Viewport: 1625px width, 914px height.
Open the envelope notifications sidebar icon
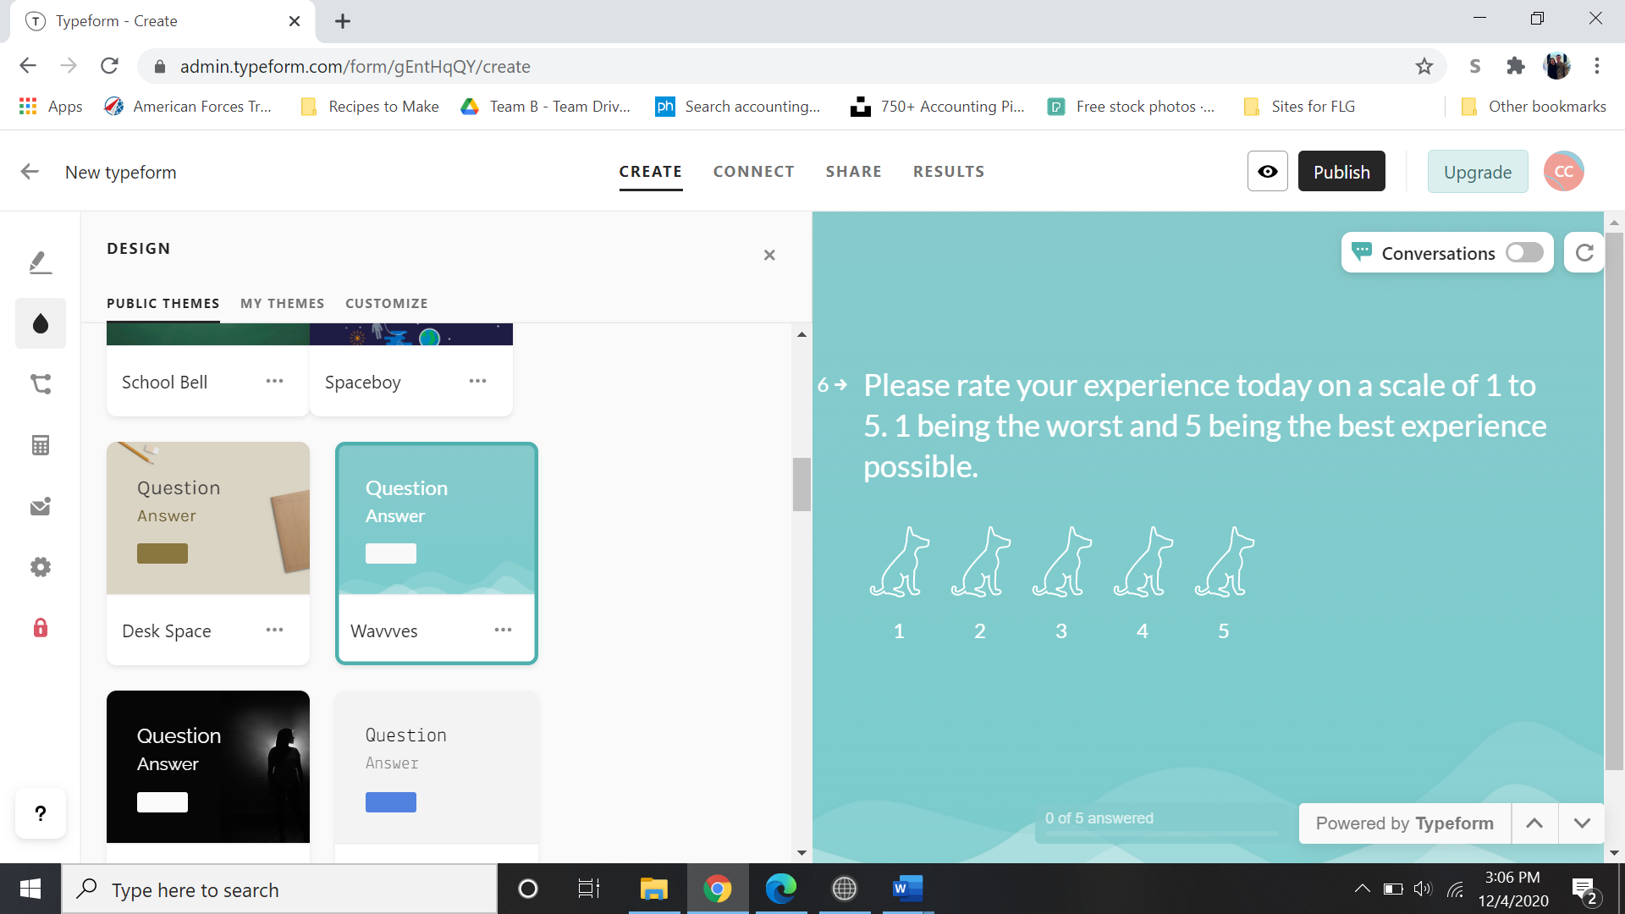point(40,506)
